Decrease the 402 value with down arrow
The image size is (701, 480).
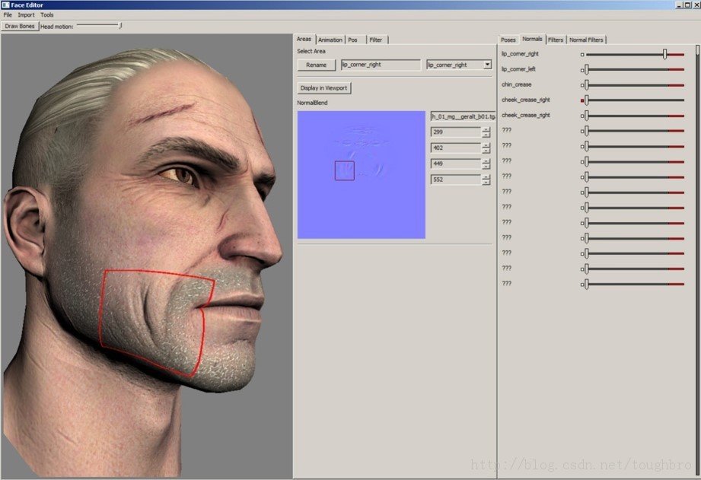click(x=486, y=151)
